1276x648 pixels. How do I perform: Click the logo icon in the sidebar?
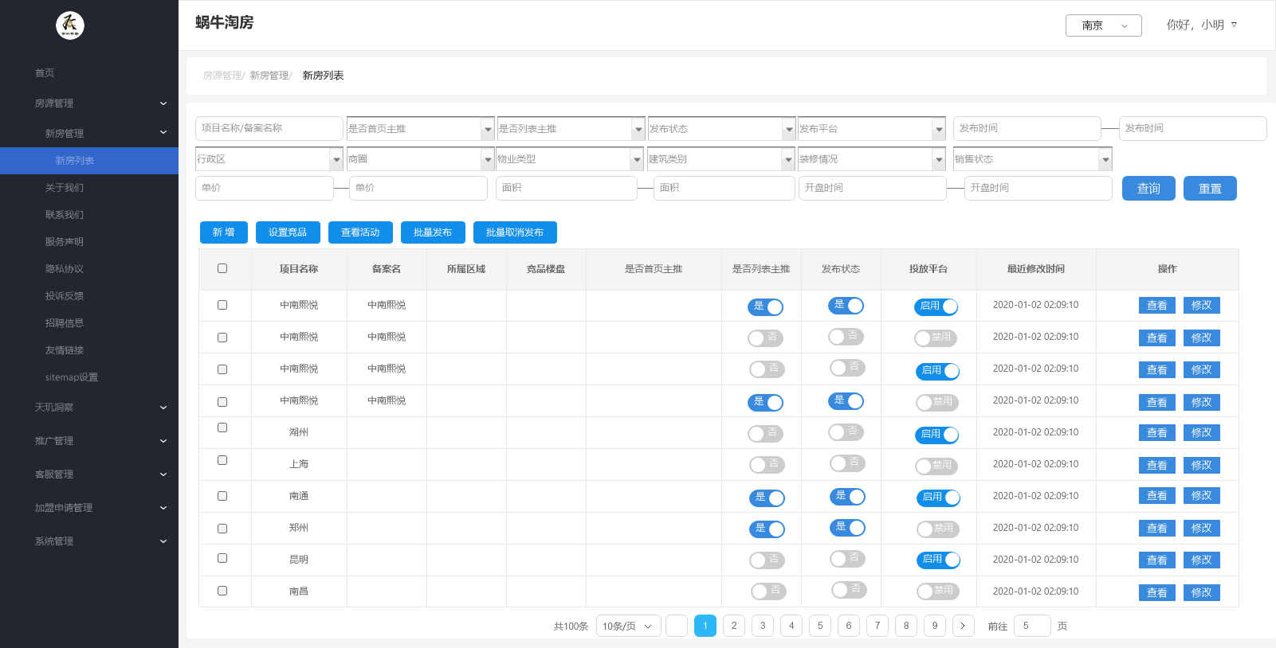pyautogui.click(x=70, y=25)
